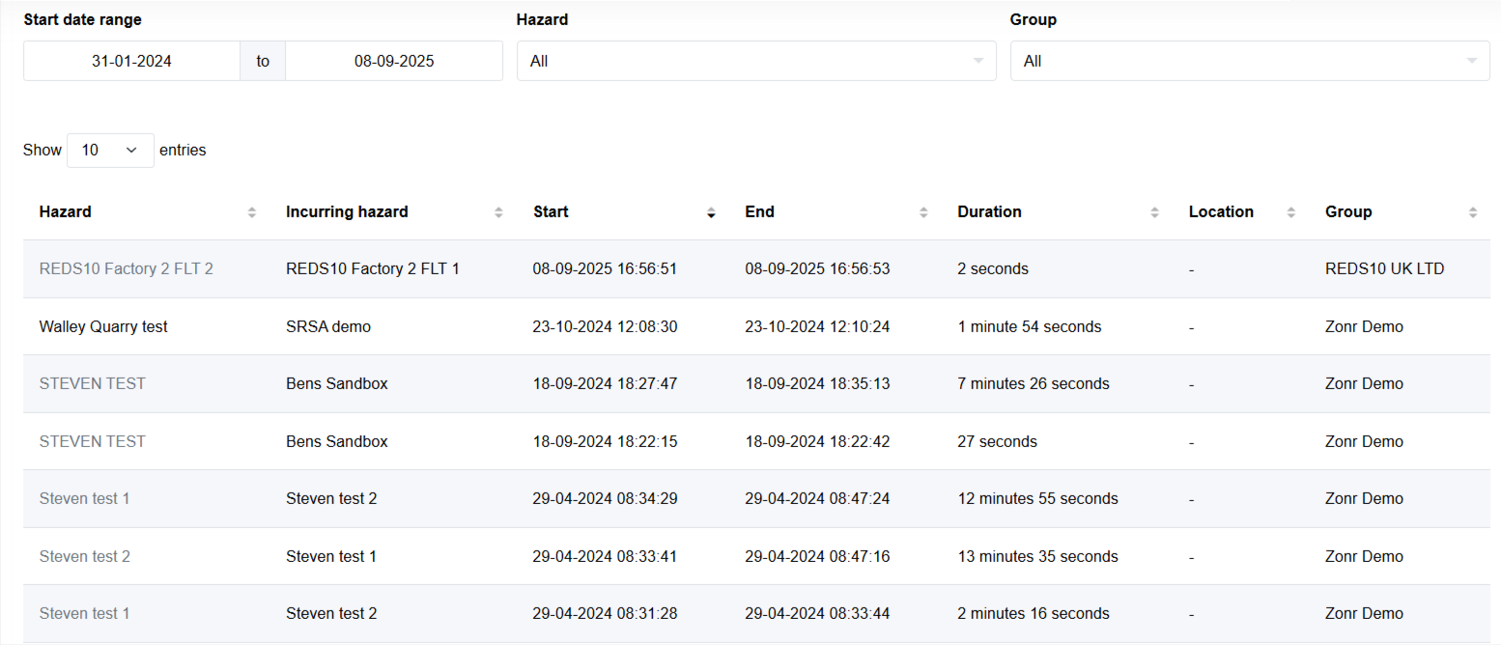Image resolution: width=1501 pixels, height=645 pixels.
Task: Expand the Group filter dropdown
Action: tap(1250, 61)
